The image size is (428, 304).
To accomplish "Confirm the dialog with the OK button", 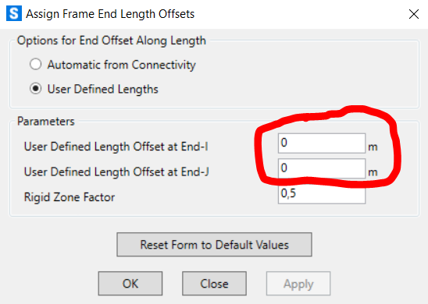I will pos(130,283).
